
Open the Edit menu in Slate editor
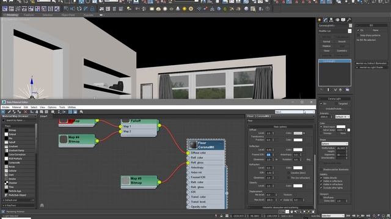[26, 107]
